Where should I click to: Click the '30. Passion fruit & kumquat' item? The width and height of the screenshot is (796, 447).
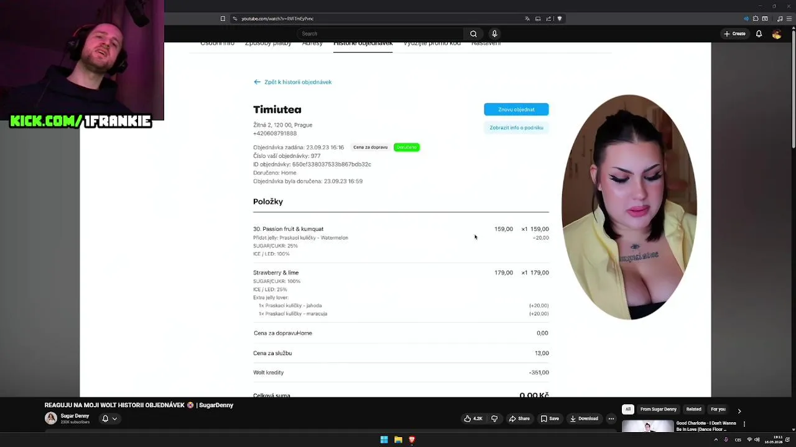(288, 229)
